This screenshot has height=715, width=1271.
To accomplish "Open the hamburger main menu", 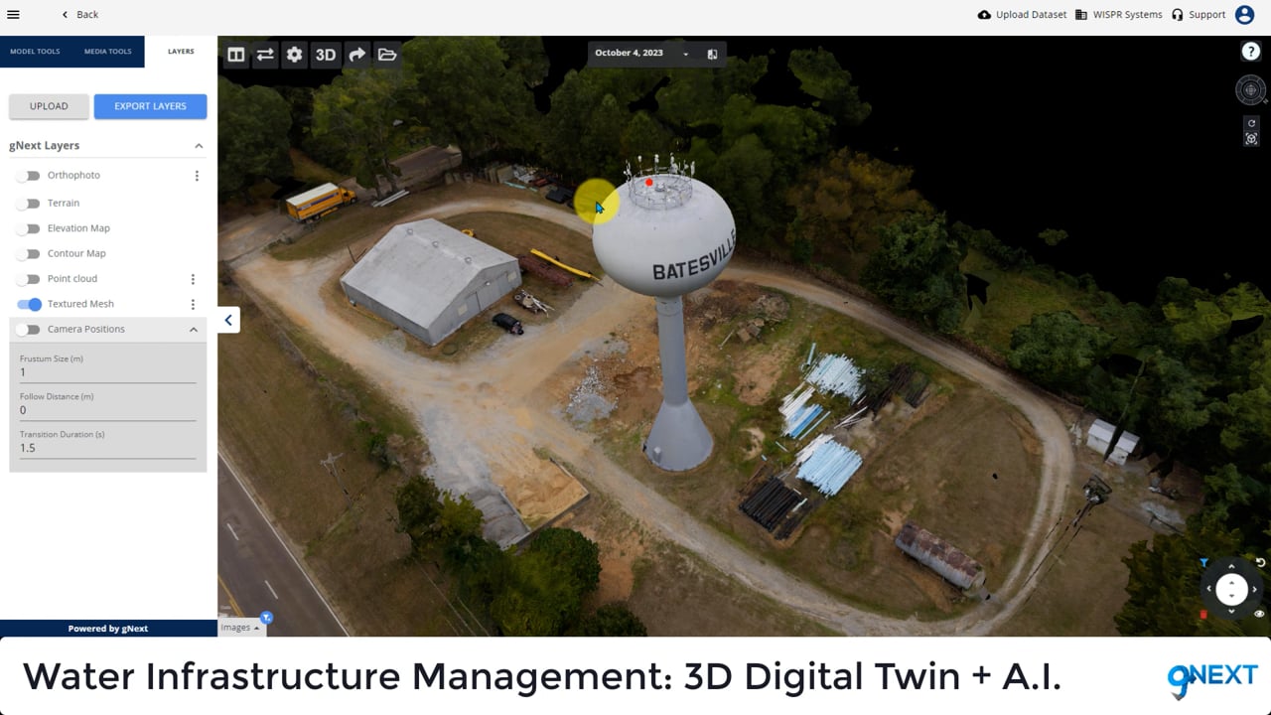I will [13, 15].
